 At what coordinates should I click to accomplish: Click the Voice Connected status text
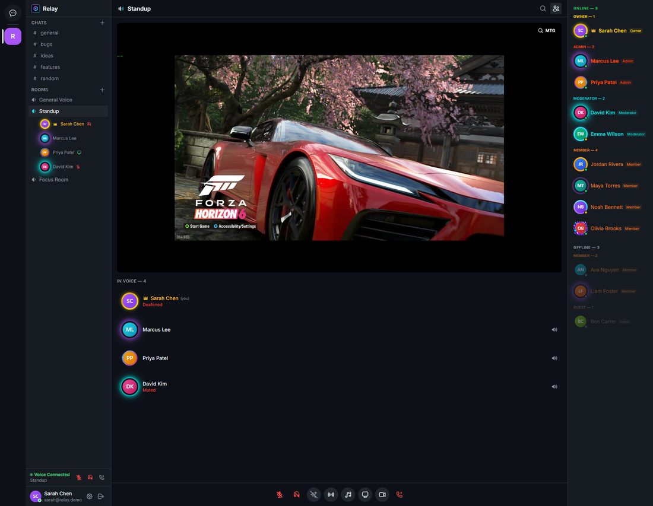pos(52,475)
